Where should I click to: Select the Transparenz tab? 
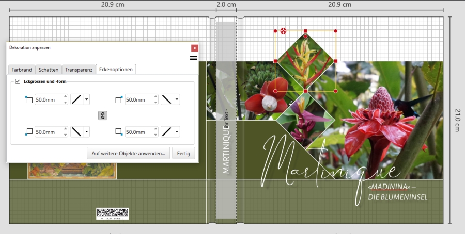click(x=79, y=70)
